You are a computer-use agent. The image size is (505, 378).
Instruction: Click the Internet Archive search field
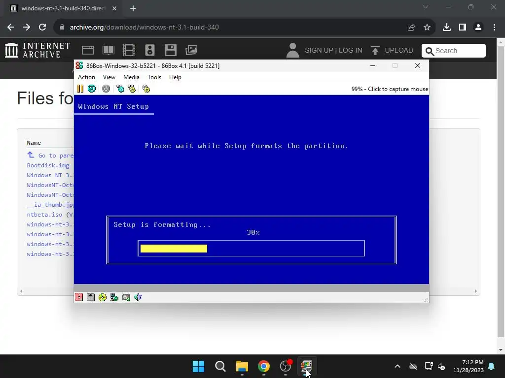click(x=454, y=51)
